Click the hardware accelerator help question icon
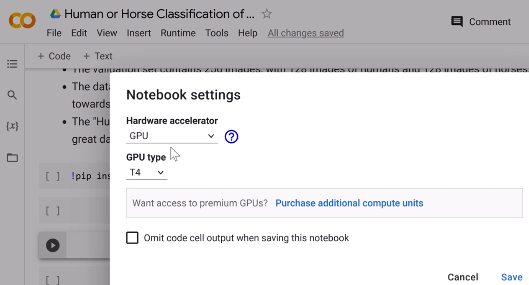The height and width of the screenshot is (285, 529). 231,136
